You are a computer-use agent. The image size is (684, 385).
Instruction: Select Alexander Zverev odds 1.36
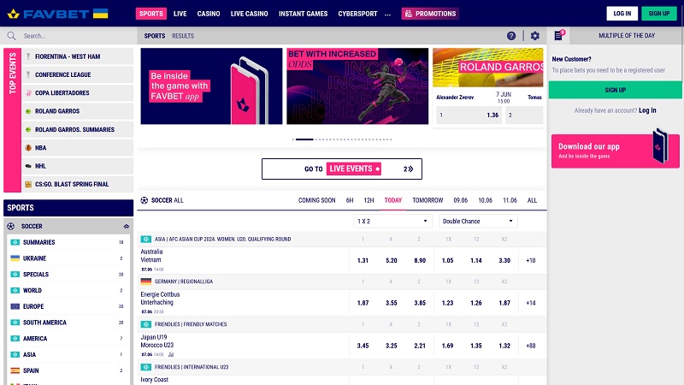click(469, 115)
